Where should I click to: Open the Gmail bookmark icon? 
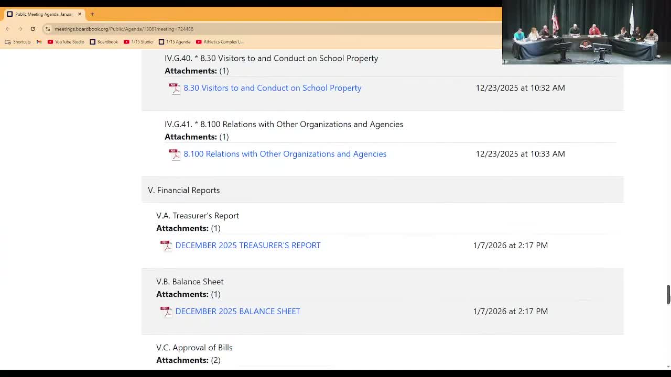point(39,42)
